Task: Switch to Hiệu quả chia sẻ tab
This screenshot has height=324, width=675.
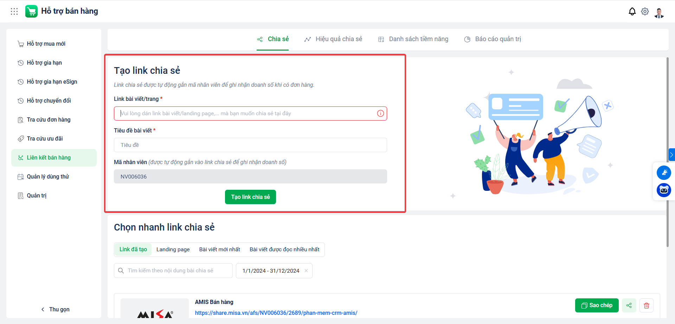Action: click(x=333, y=39)
